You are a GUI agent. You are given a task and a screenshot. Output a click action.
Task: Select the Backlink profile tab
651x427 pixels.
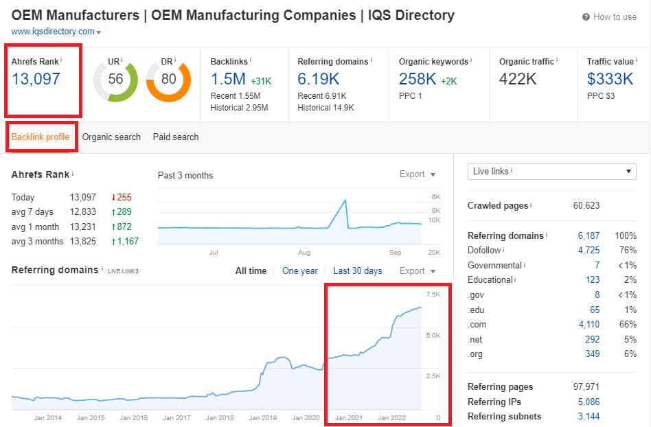tap(41, 137)
